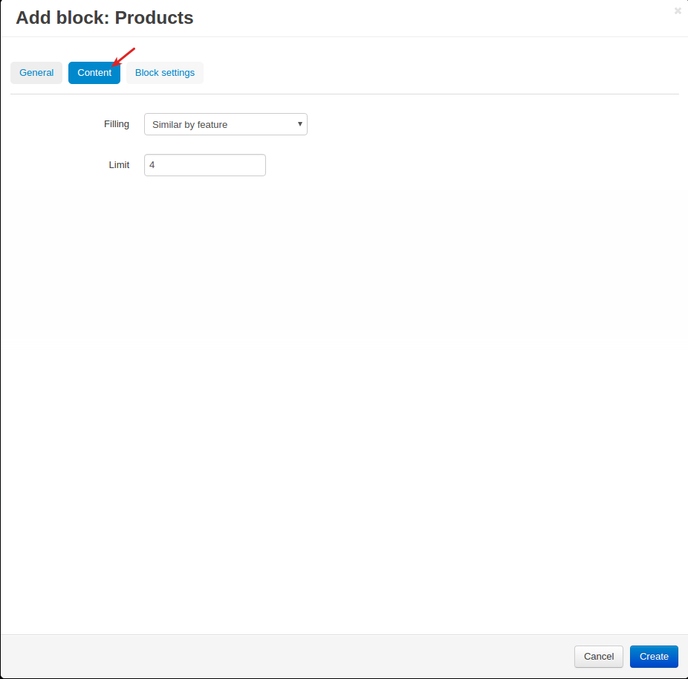
Task: Click the red arrow annotation near Content
Action: [x=123, y=57]
